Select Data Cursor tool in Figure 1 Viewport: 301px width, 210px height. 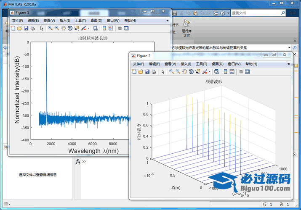(77, 28)
